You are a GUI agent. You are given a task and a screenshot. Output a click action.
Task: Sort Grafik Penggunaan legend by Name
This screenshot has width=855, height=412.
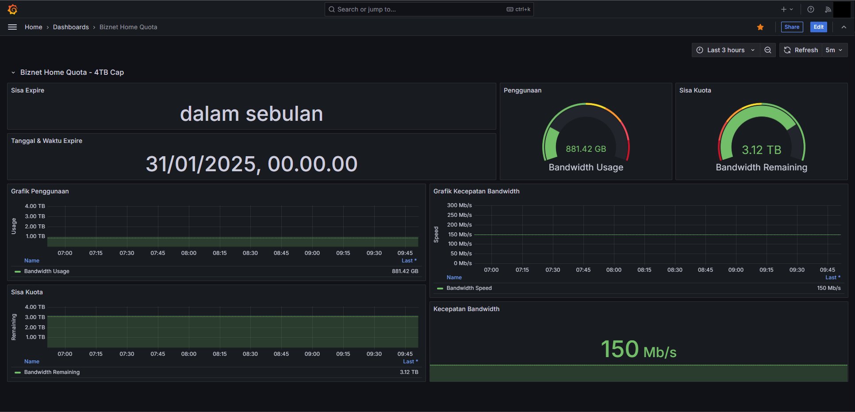pyautogui.click(x=32, y=261)
